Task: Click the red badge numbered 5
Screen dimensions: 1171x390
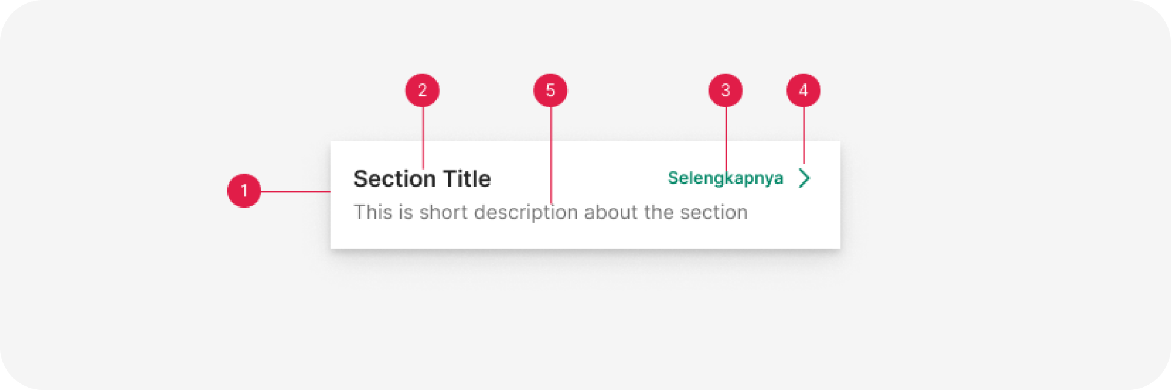Action: click(x=550, y=91)
